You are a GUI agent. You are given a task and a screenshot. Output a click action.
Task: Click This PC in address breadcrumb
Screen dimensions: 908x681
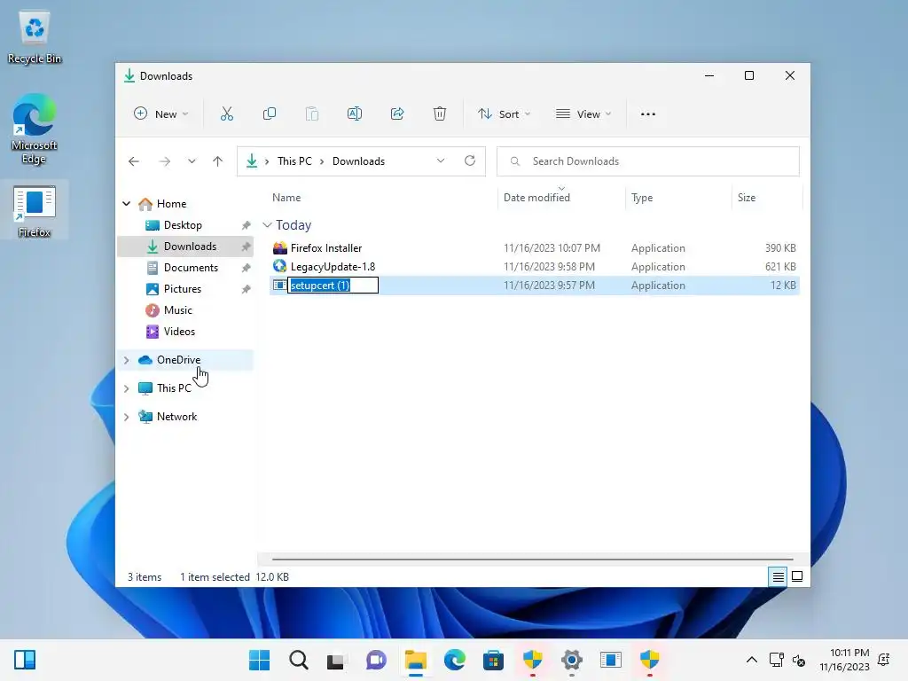tap(294, 161)
